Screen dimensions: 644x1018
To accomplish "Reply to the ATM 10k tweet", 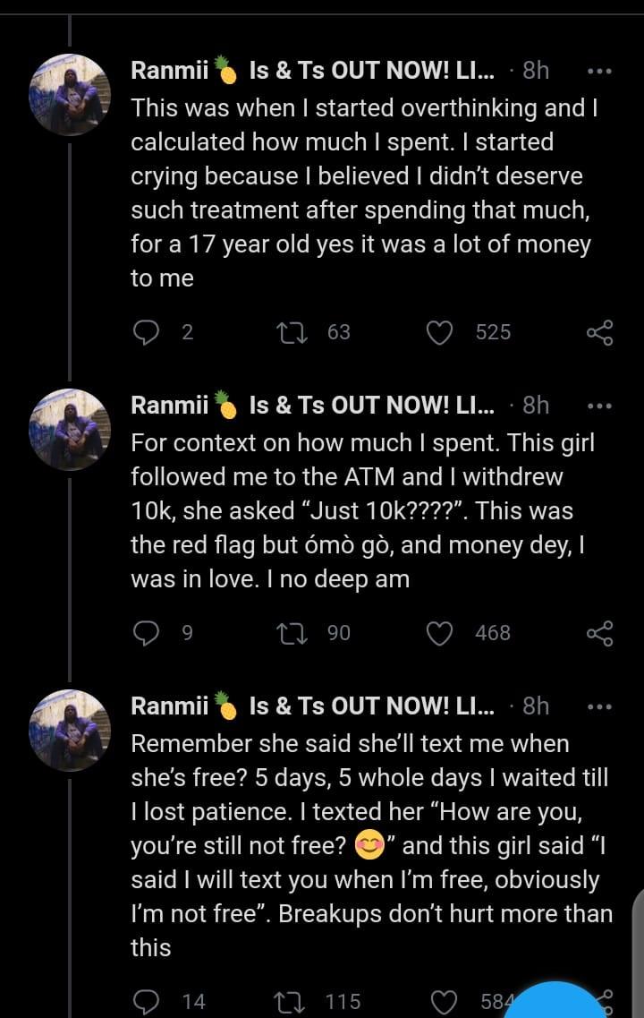I will (x=147, y=633).
